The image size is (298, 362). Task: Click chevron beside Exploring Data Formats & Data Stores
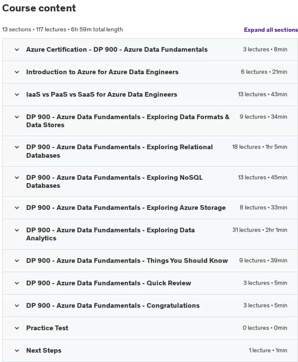click(x=17, y=117)
